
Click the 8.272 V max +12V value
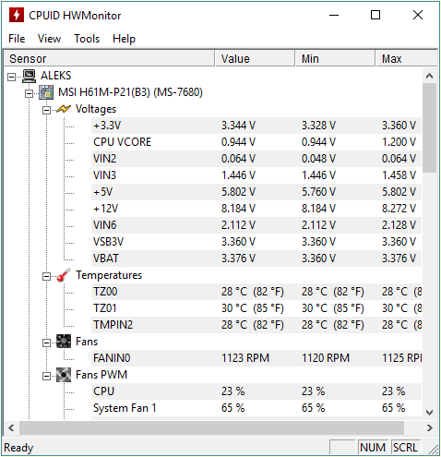[x=399, y=209]
